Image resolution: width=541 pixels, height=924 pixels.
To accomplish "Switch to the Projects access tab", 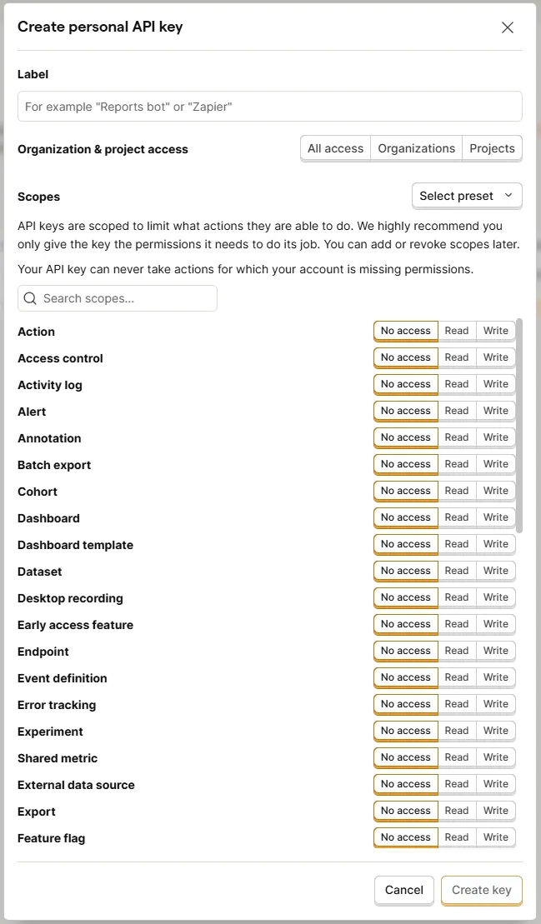I will pyautogui.click(x=492, y=147).
